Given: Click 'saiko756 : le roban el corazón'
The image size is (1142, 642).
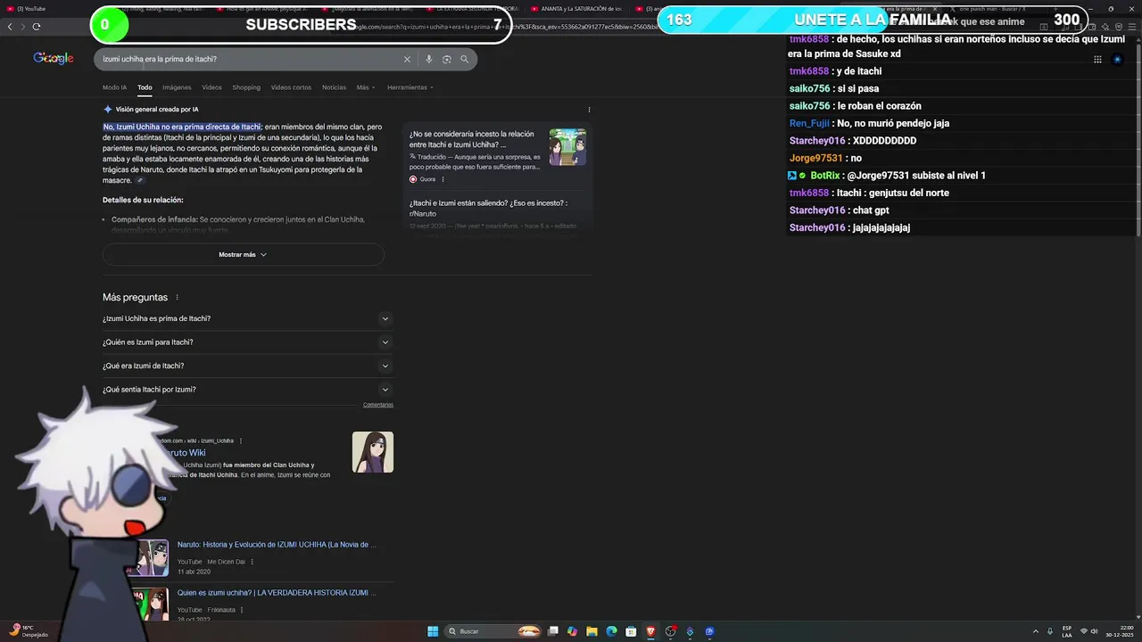Looking at the screenshot, I should (x=855, y=106).
